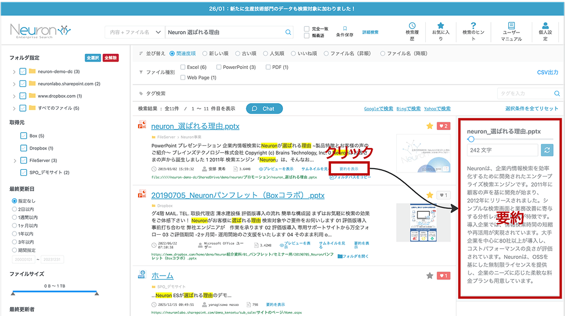Expand neuron-demo-dc folder tree
The height and width of the screenshot is (316, 565).
point(14,72)
